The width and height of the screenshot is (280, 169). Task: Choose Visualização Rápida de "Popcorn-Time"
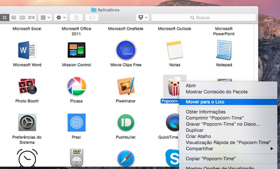tap(228, 143)
